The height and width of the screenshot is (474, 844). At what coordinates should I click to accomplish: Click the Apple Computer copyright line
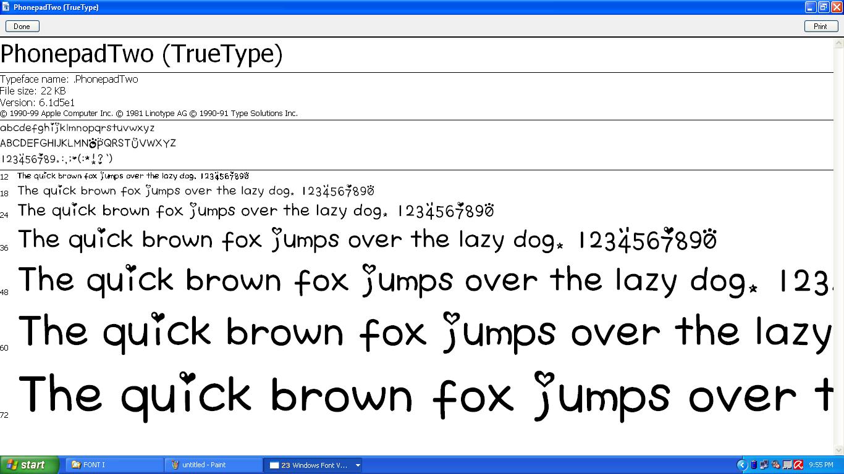coord(149,114)
